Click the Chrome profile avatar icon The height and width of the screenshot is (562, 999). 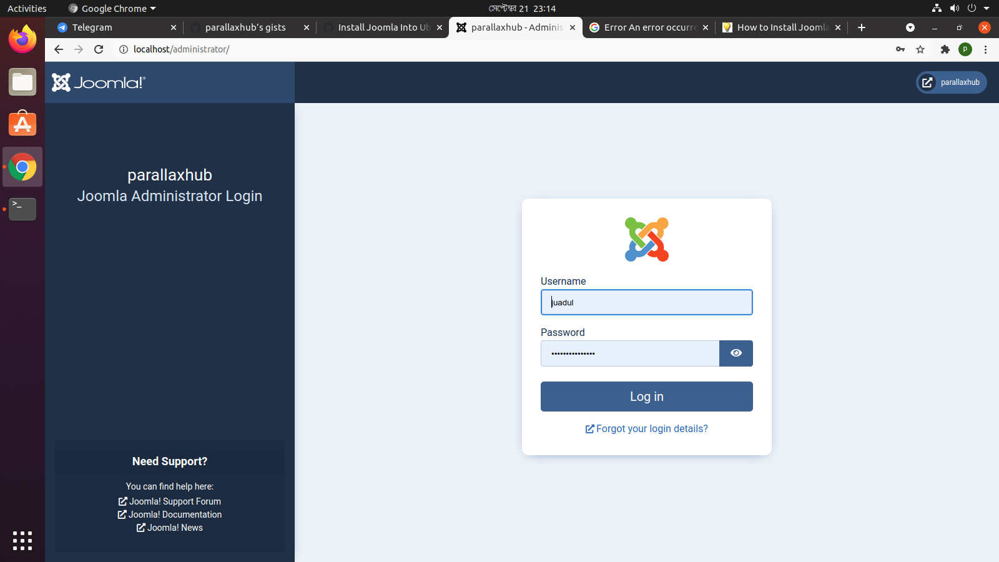pyautogui.click(x=965, y=49)
